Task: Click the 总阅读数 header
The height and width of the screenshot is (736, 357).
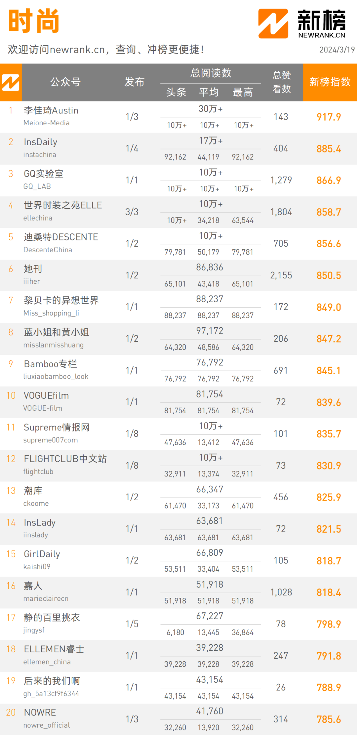Action: pyautogui.click(x=211, y=73)
